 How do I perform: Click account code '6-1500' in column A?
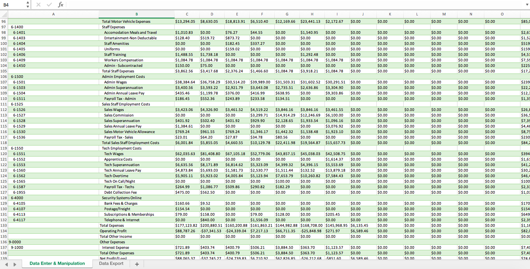coord(53,77)
